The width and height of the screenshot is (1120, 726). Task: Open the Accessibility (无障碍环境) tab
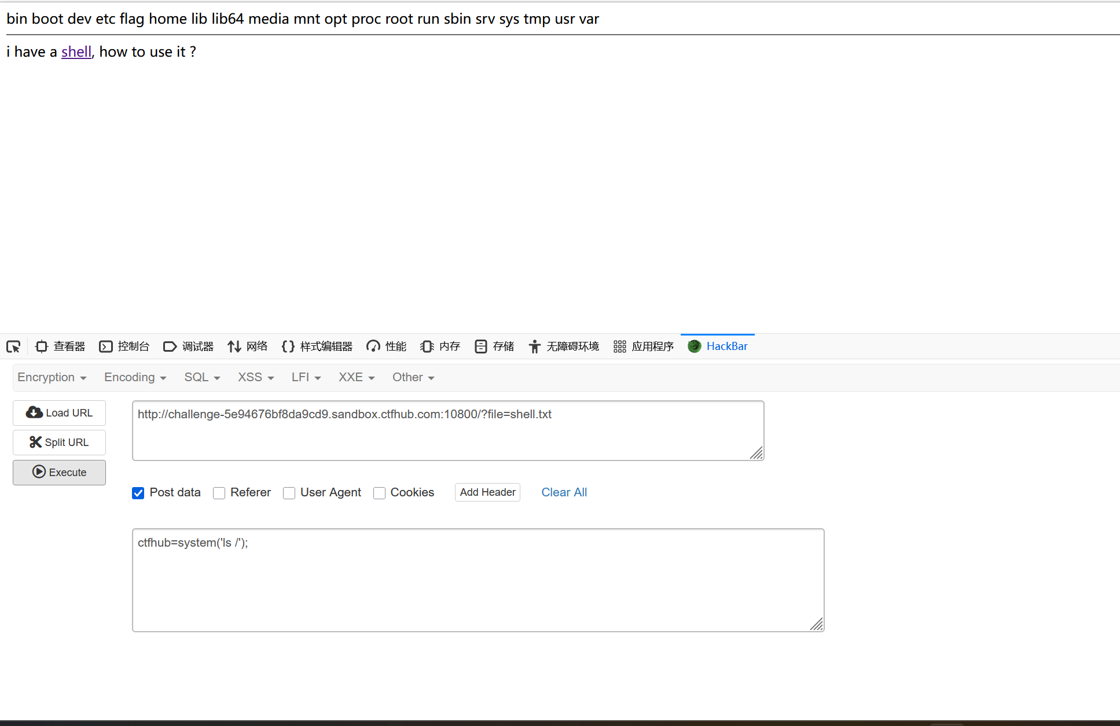tap(564, 347)
